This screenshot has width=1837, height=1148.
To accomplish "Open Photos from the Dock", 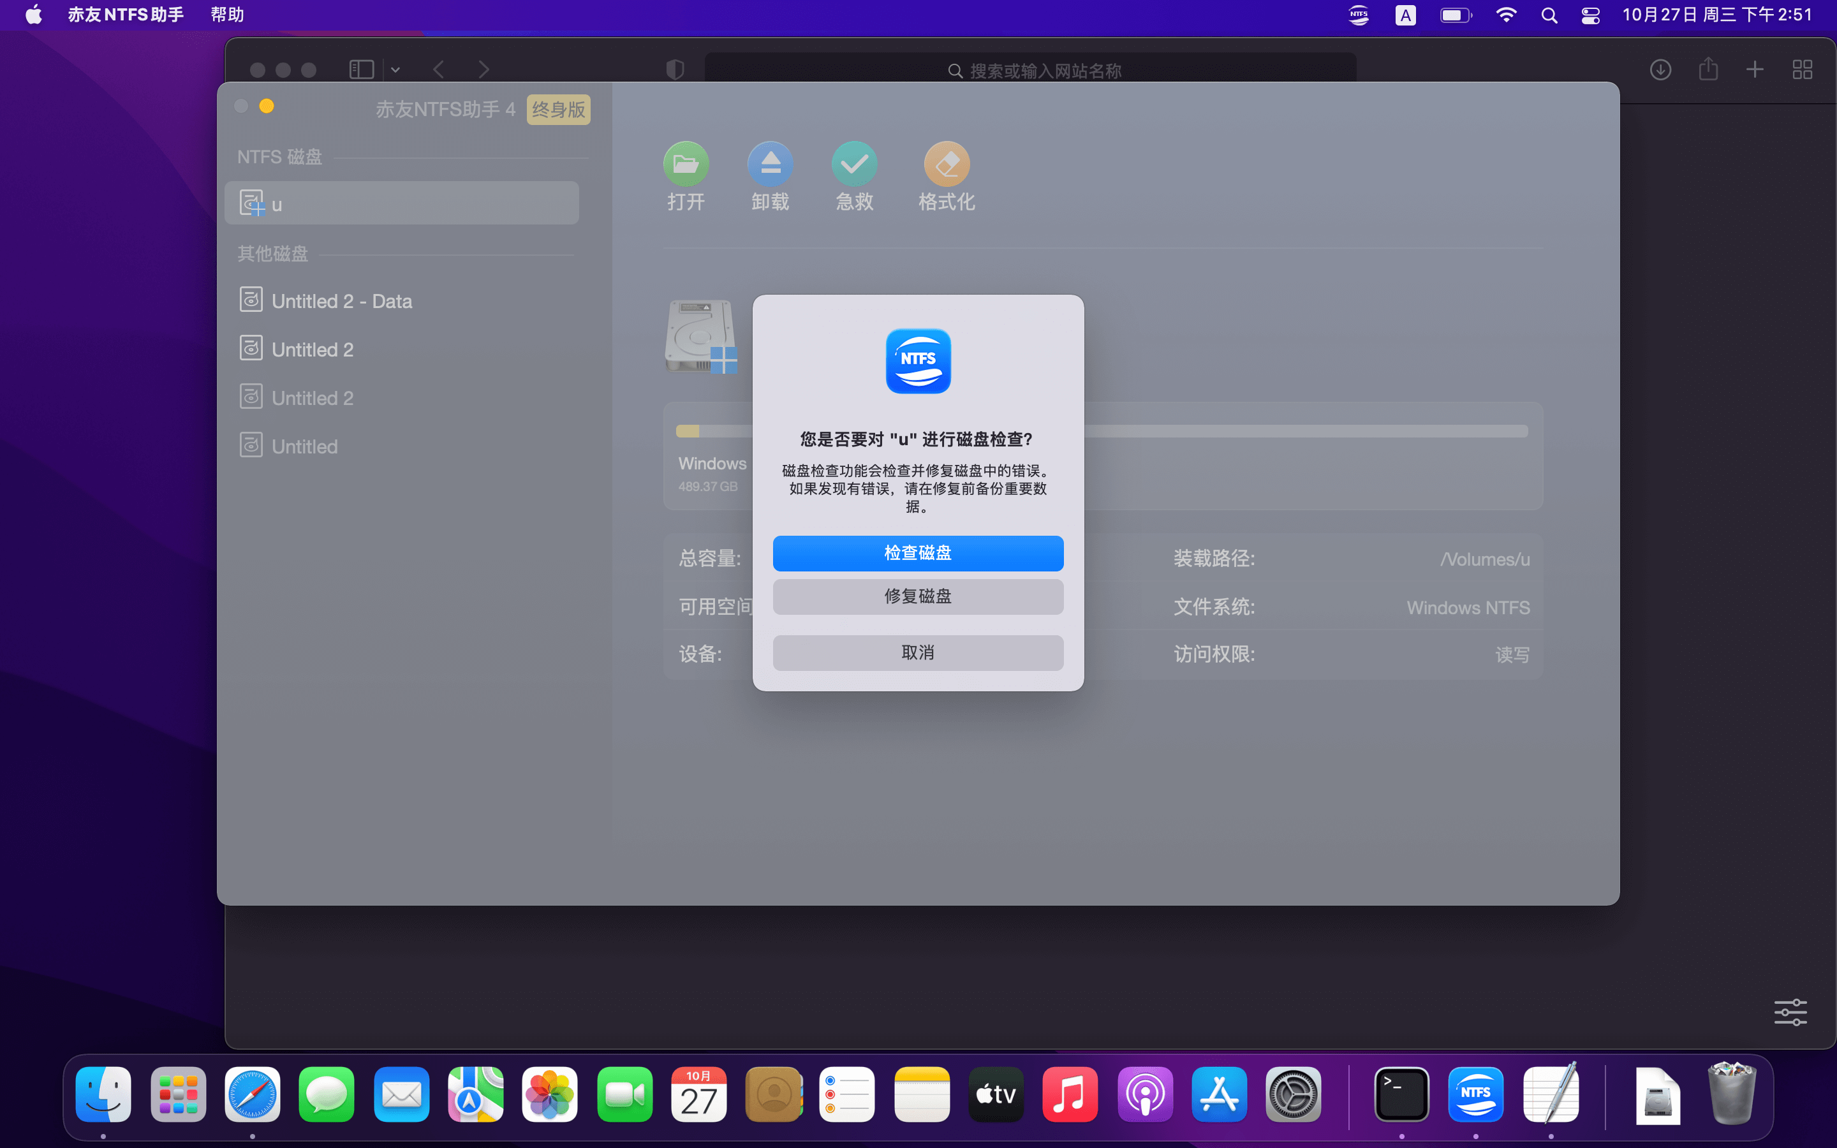I will [550, 1094].
